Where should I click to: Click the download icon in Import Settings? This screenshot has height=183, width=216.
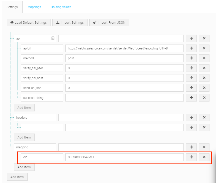58,22
